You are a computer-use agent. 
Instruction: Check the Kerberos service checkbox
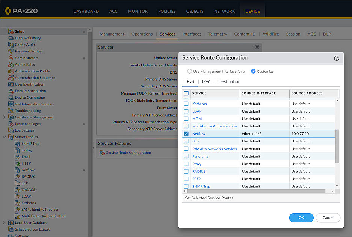click(186, 103)
